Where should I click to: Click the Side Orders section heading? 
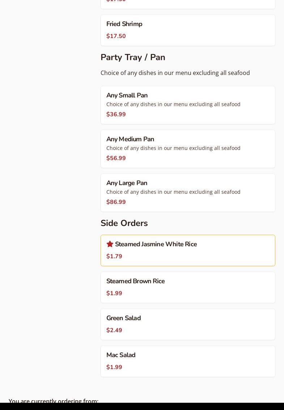coord(124,223)
